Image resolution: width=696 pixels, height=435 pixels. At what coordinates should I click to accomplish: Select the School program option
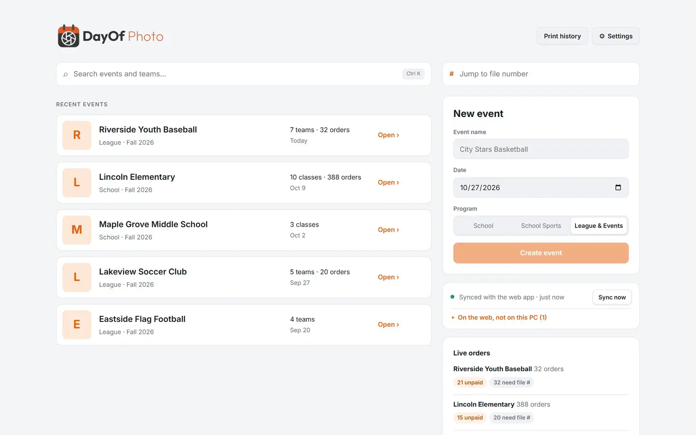point(483,226)
